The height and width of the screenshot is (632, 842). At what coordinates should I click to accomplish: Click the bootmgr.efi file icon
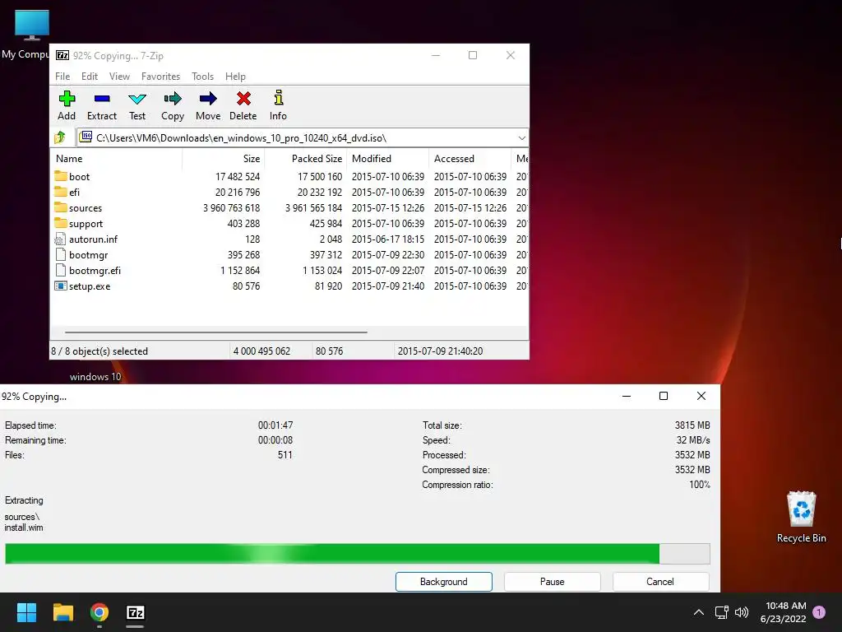coord(60,270)
